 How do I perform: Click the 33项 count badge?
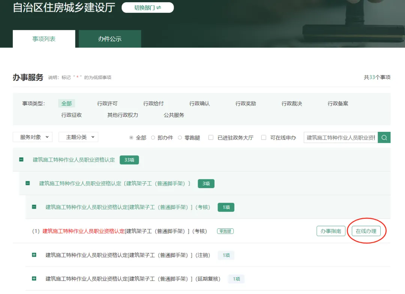(x=129, y=160)
